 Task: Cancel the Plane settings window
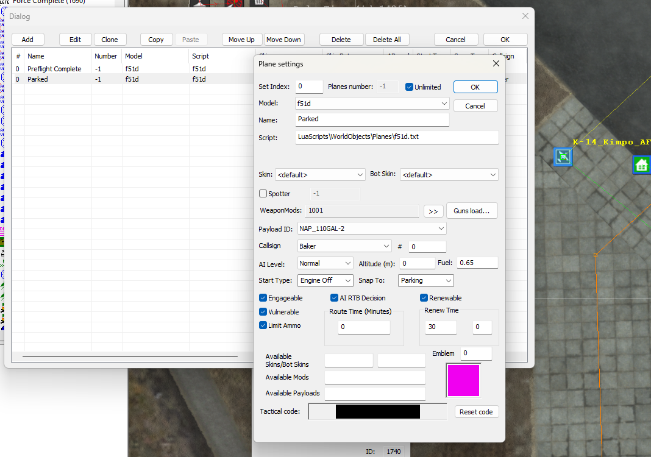pos(475,106)
